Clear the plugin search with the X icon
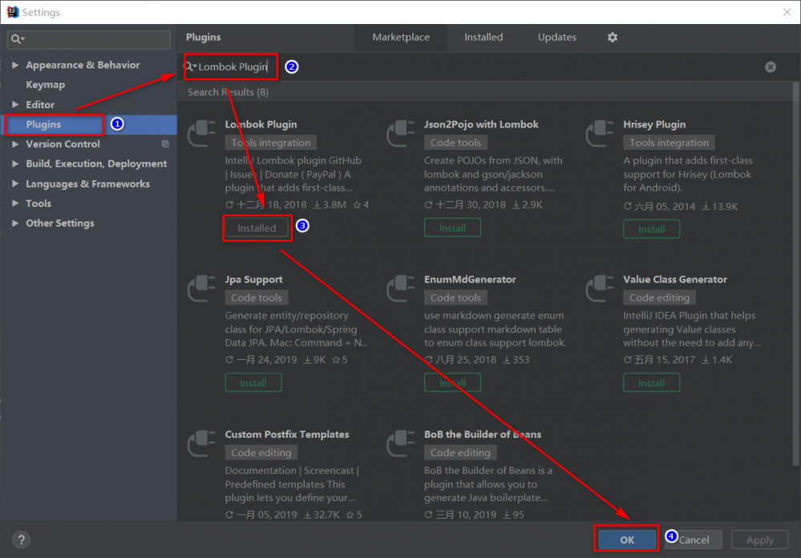This screenshot has height=558, width=801. pos(771,67)
